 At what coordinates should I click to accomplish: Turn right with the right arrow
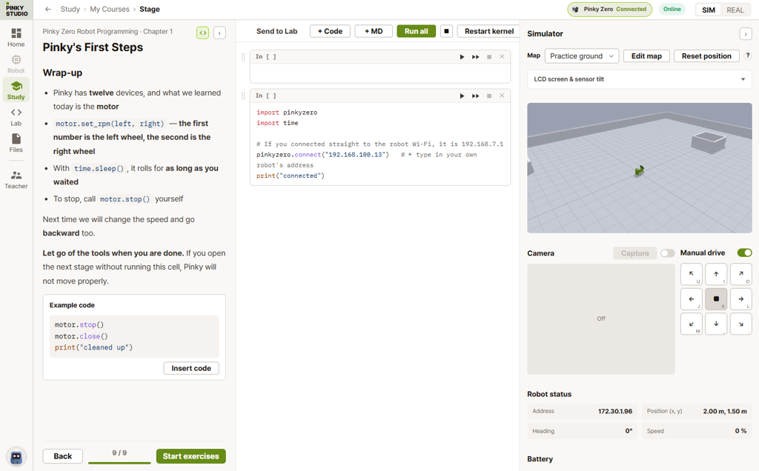pos(740,299)
